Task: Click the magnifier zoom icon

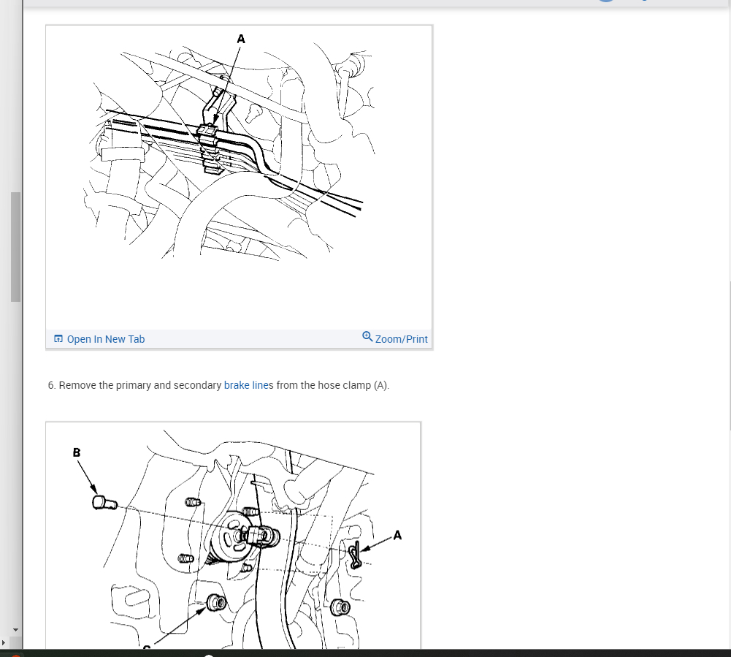Action: [x=367, y=336]
